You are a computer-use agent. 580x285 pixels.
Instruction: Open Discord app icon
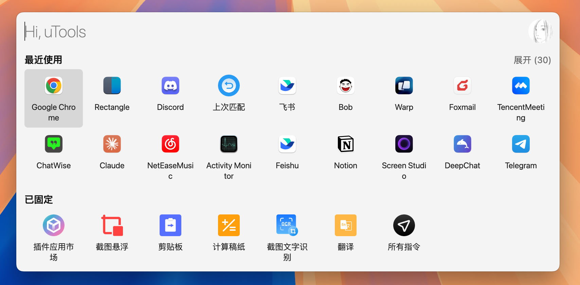point(170,86)
